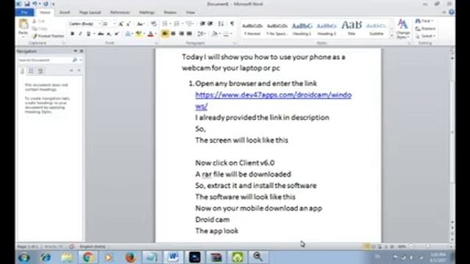The height and width of the screenshot is (264, 470).
Task: Toggle Center alignment
Action: (x=173, y=34)
